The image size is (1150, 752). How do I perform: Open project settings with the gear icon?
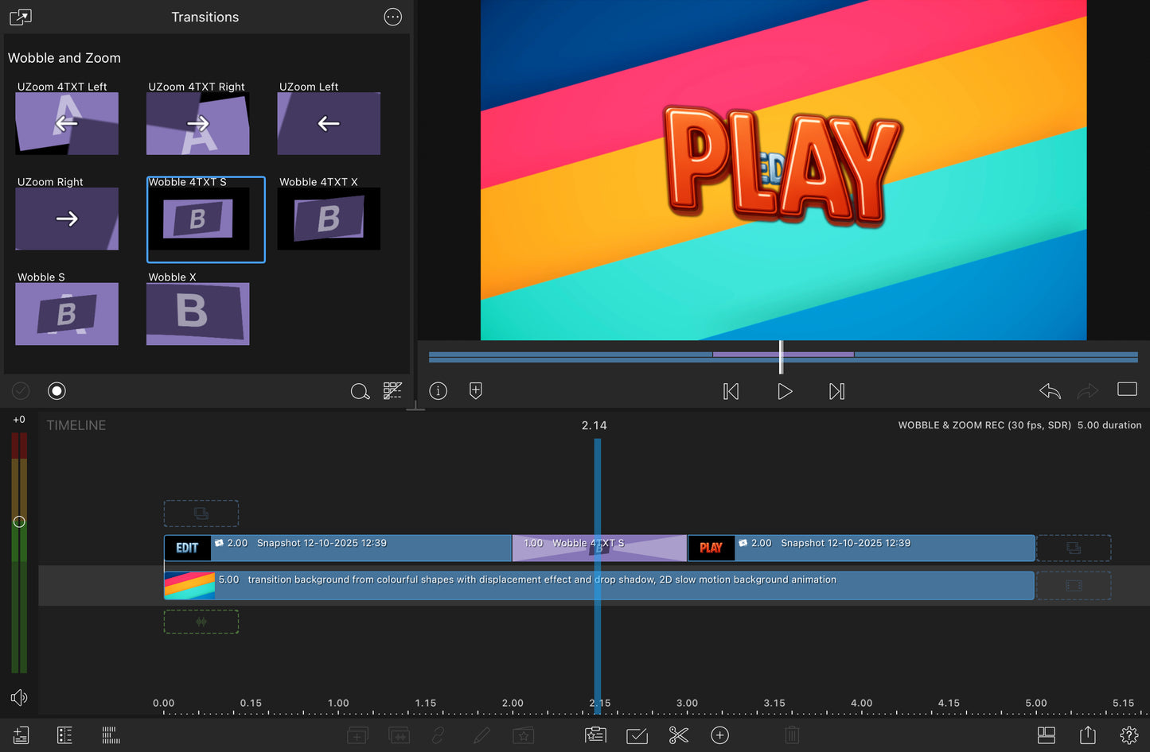(x=1129, y=735)
